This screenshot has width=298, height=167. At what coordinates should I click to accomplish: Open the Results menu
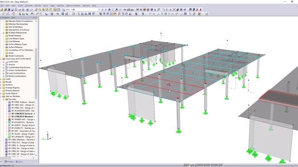(38, 6)
